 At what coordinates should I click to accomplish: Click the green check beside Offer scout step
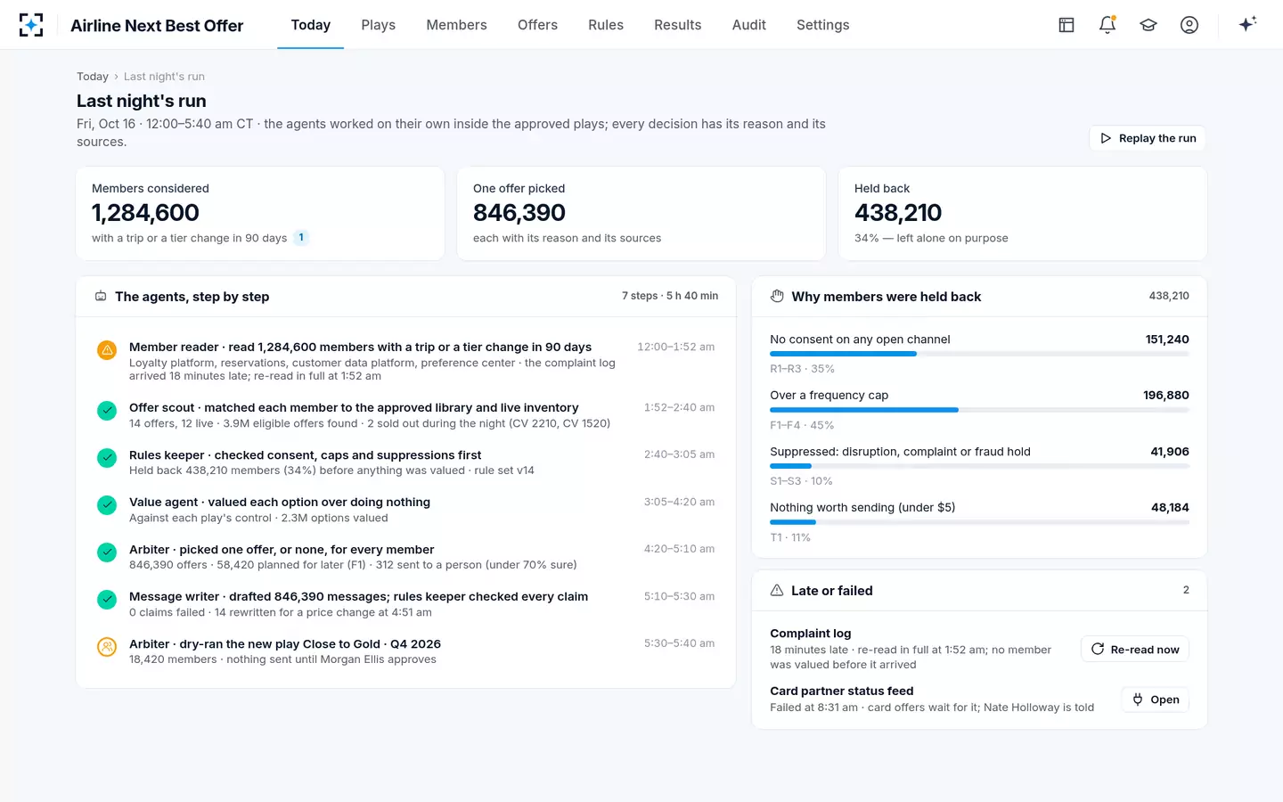(107, 411)
